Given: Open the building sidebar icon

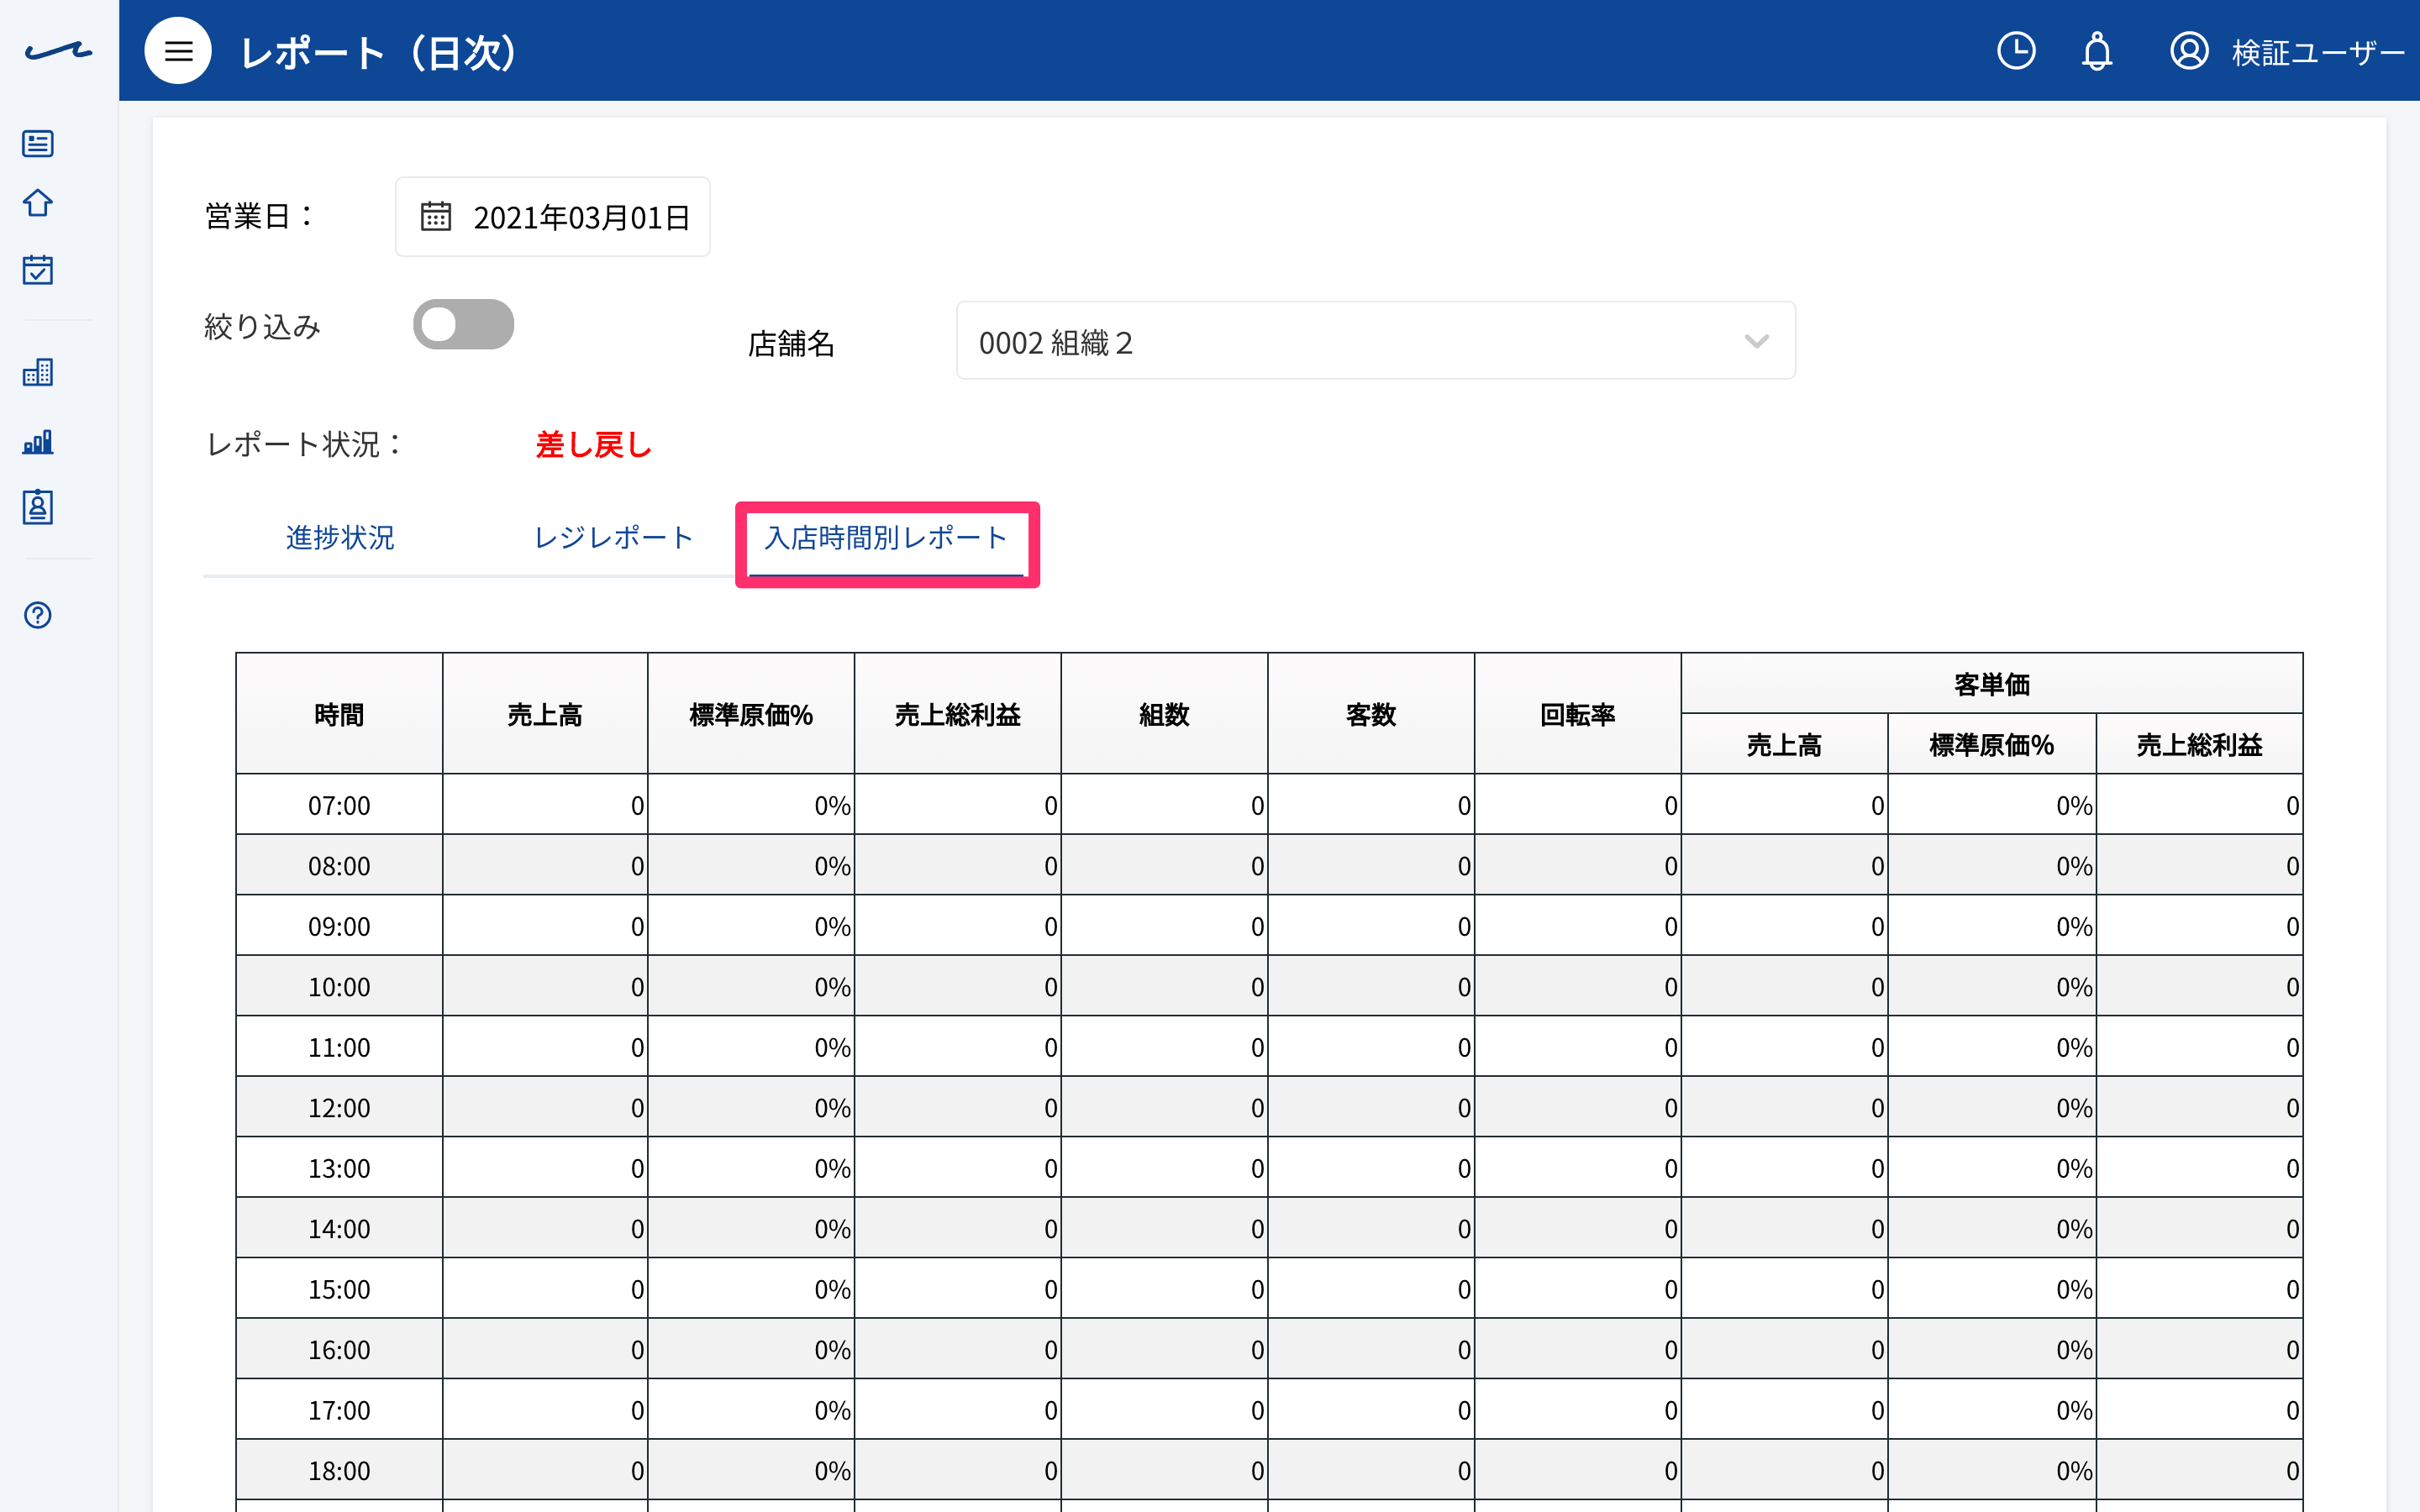Looking at the screenshot, I should pyautogui.click(x=38, y=373).
